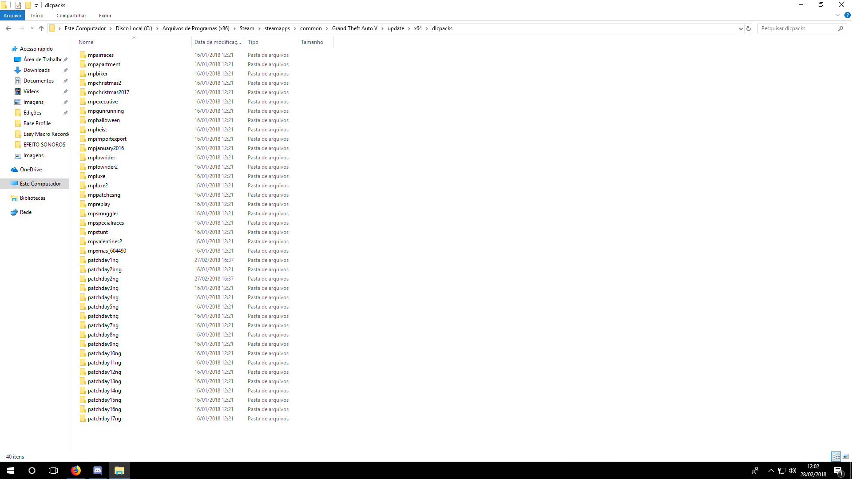
Task: Open Action Center notifications icon
Action: pos(838,471)
